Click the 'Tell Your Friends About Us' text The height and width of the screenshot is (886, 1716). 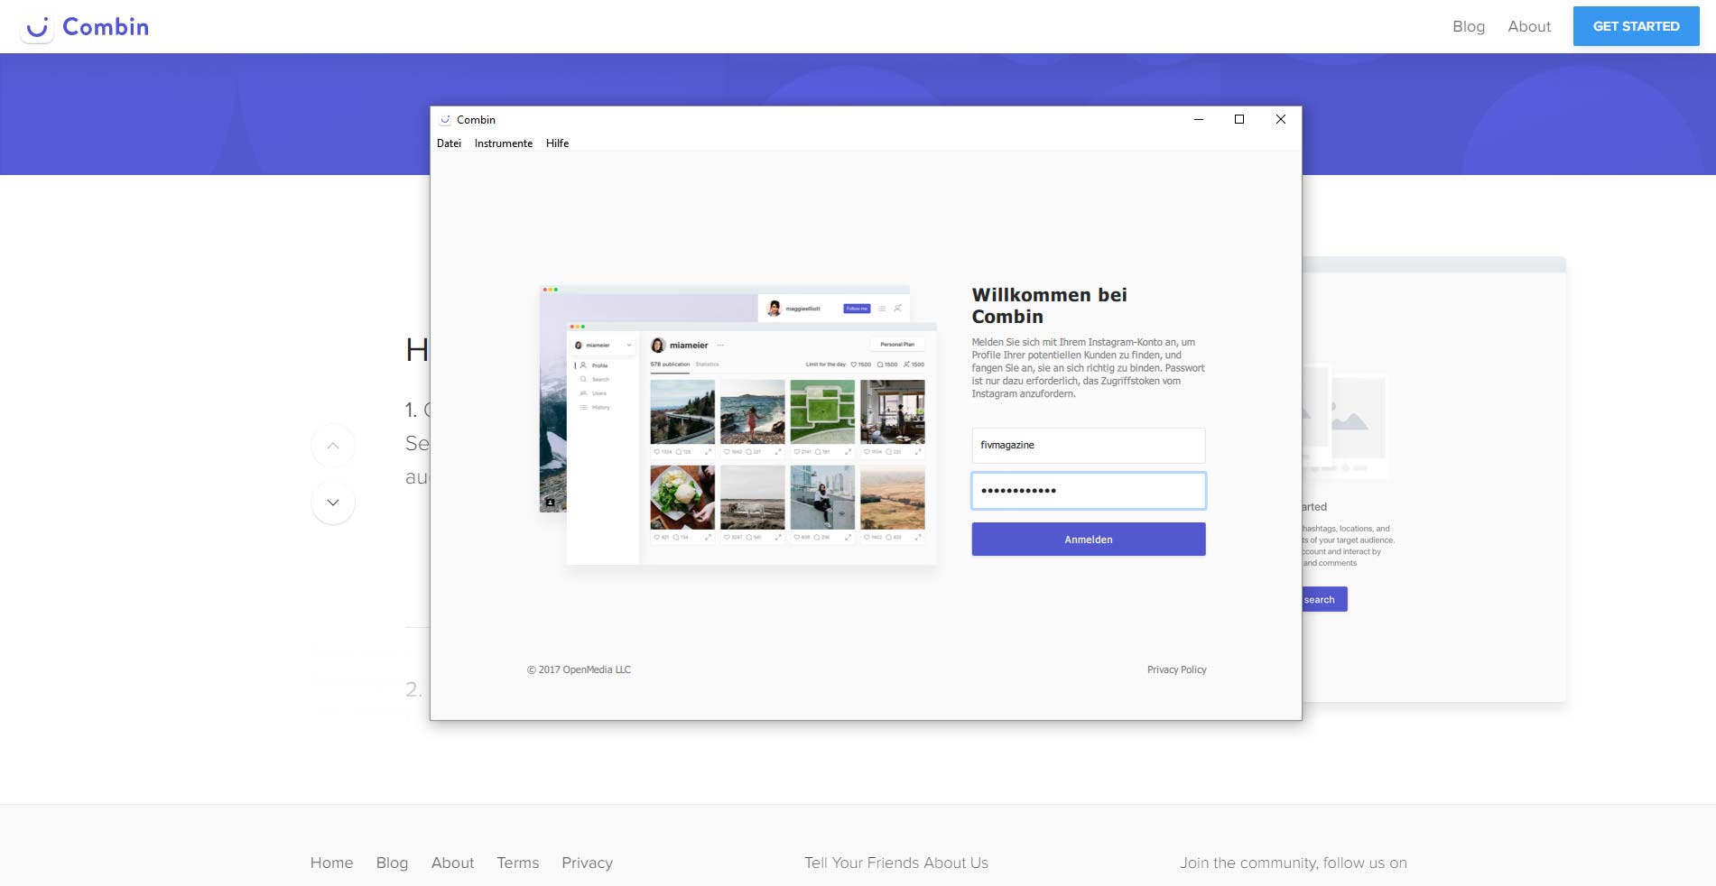896,863
